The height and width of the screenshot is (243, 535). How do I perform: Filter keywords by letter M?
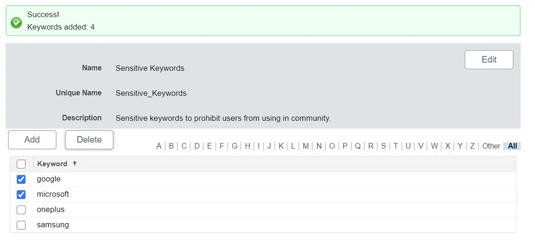coord(305,146)
